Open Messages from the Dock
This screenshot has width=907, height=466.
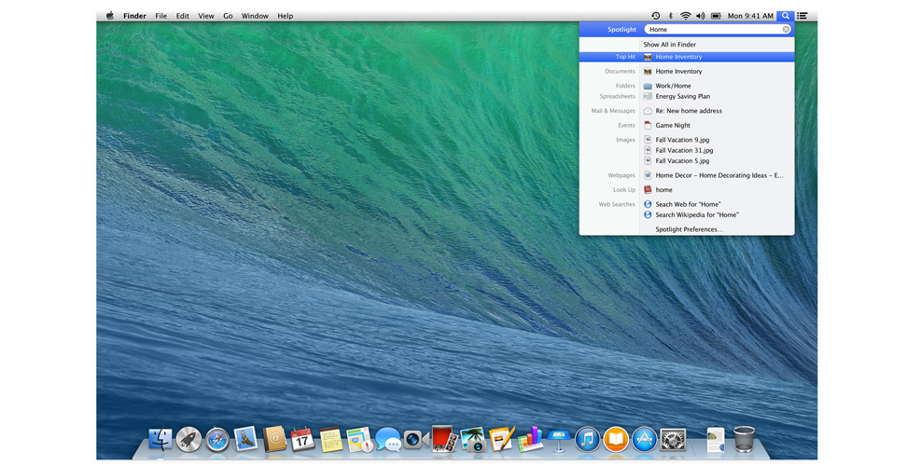click(x=387, y=440)
